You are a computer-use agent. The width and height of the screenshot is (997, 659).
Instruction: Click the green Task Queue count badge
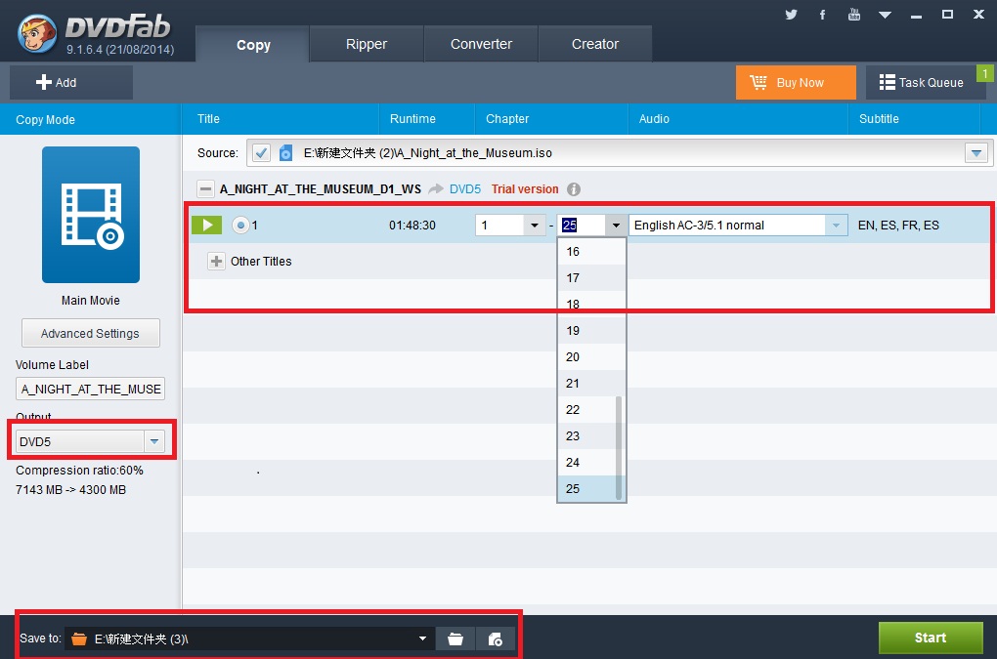[x=984, y=73]
